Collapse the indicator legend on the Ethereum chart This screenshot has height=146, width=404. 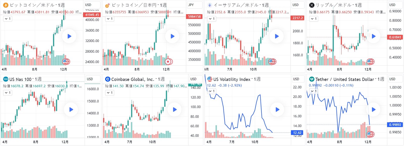pyautogui.click(x=212, y=19)
